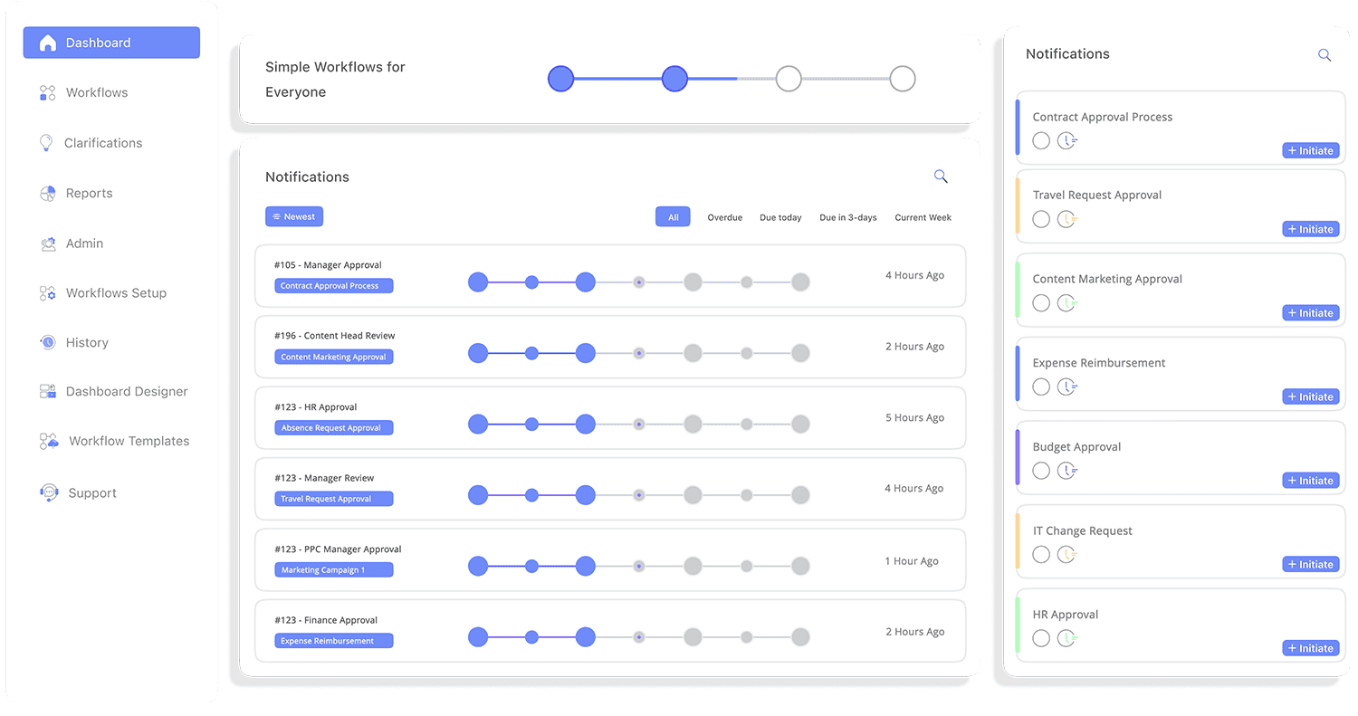The height and width of the screenshot is (716, 1358).
Task: Click Initiate on IT Change Request
Action: point(1311,564)
